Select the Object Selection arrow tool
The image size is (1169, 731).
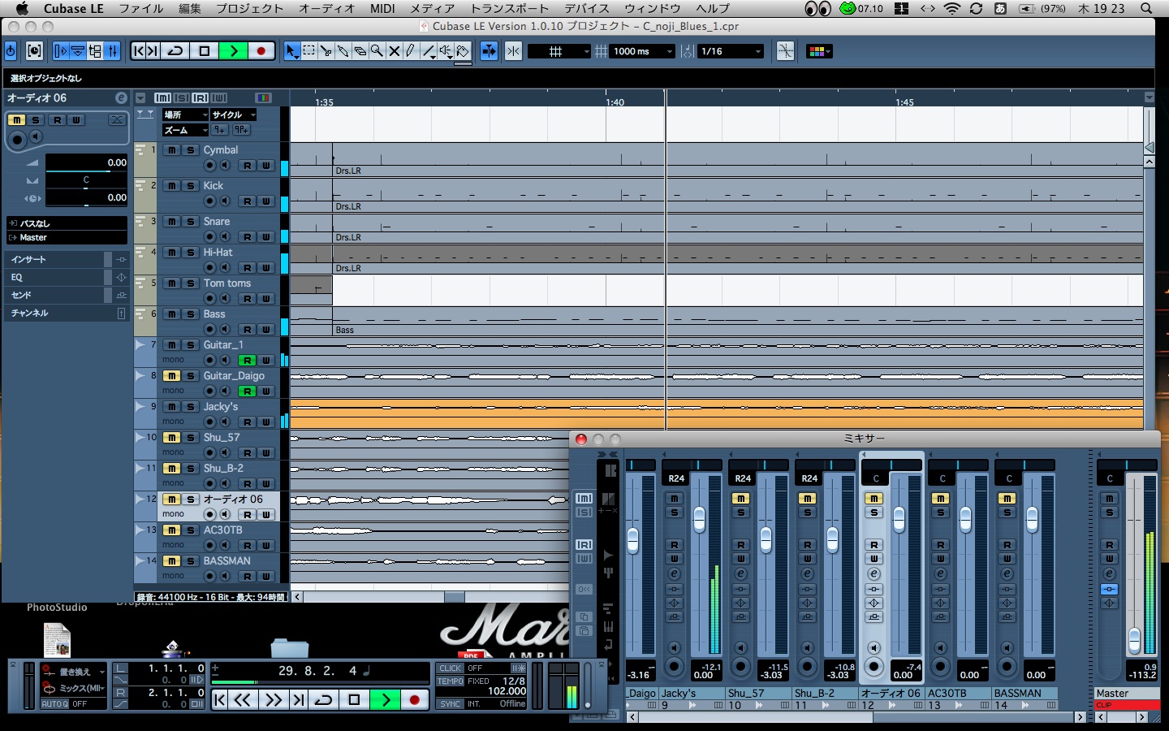pyautogui.click(x=291, y=51)
